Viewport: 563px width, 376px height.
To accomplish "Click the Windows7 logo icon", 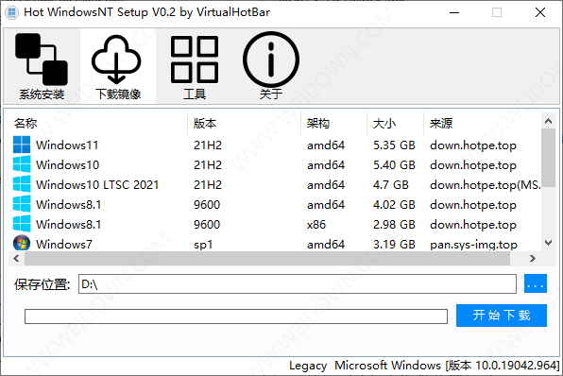I will [22, 243].
